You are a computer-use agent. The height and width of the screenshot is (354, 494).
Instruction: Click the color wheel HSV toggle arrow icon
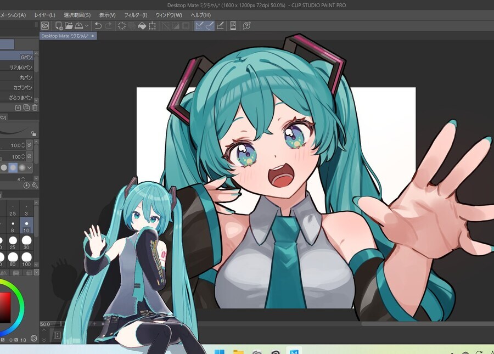pyautogui.click(x=33, y=339)
